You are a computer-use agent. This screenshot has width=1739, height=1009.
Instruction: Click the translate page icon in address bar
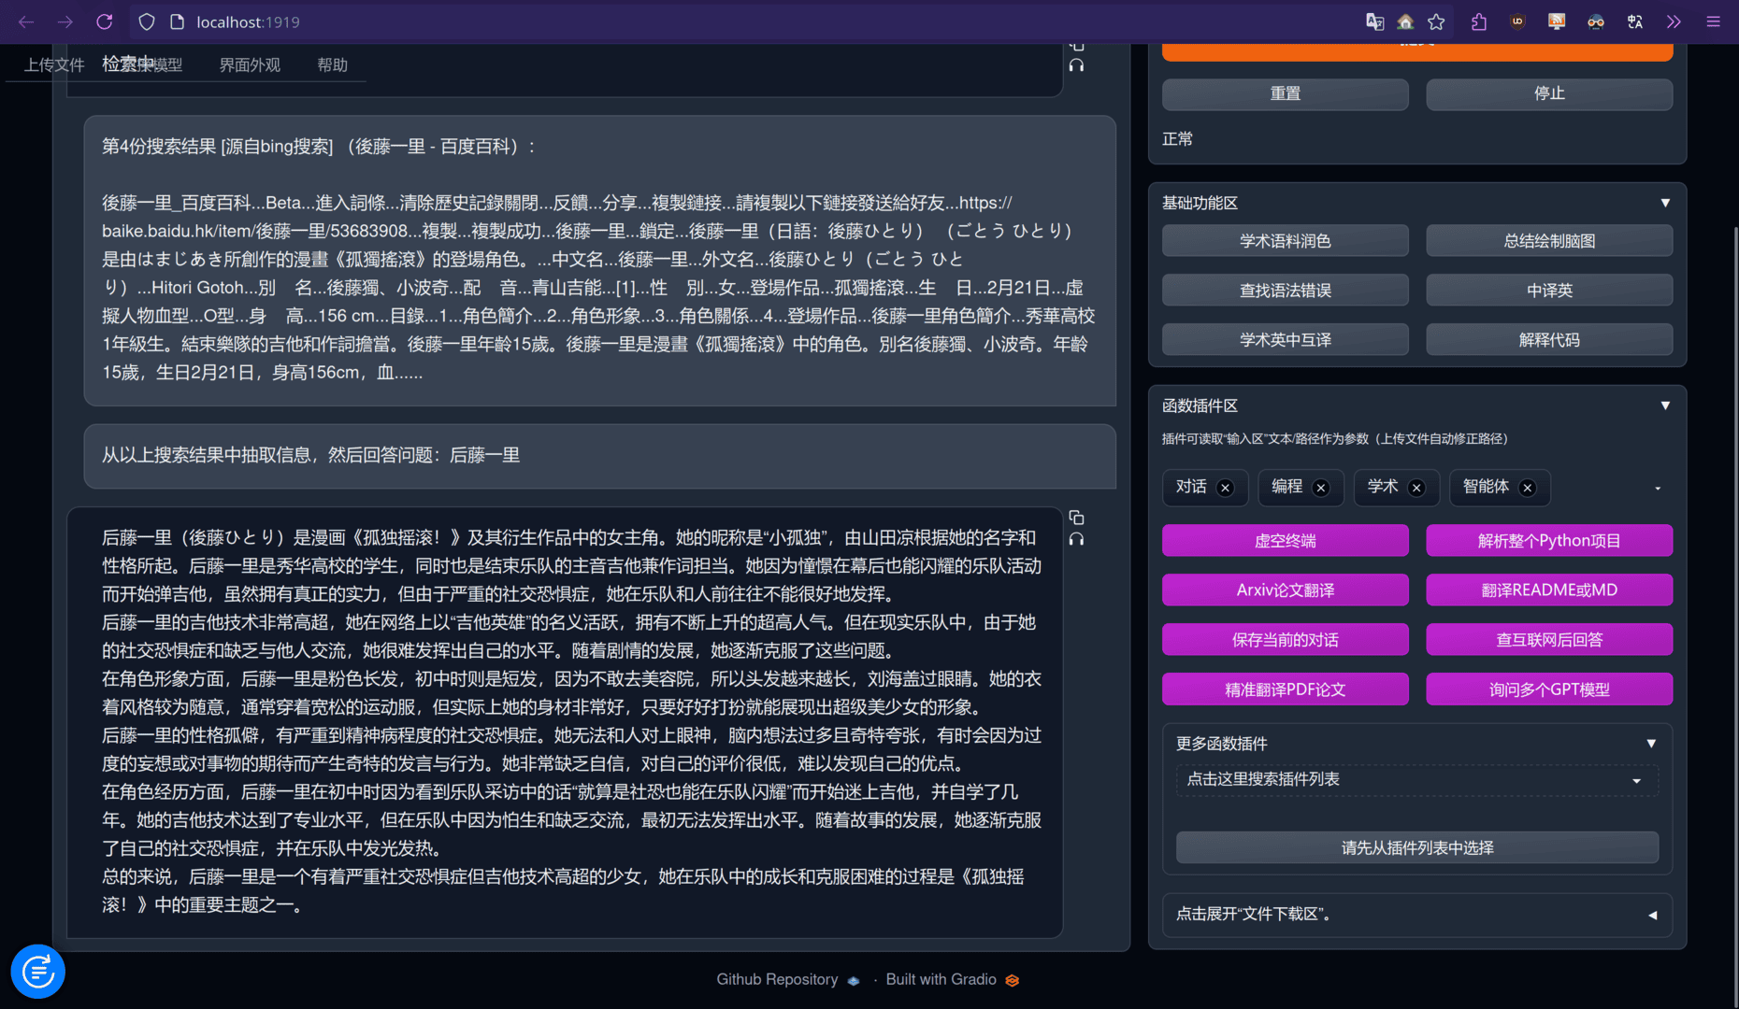(1374, 21)
